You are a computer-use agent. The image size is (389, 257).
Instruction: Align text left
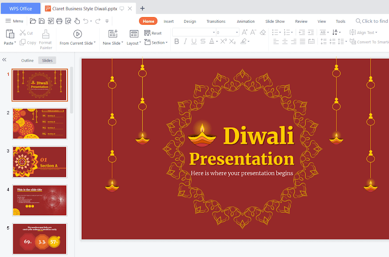(x=276, y=41)
